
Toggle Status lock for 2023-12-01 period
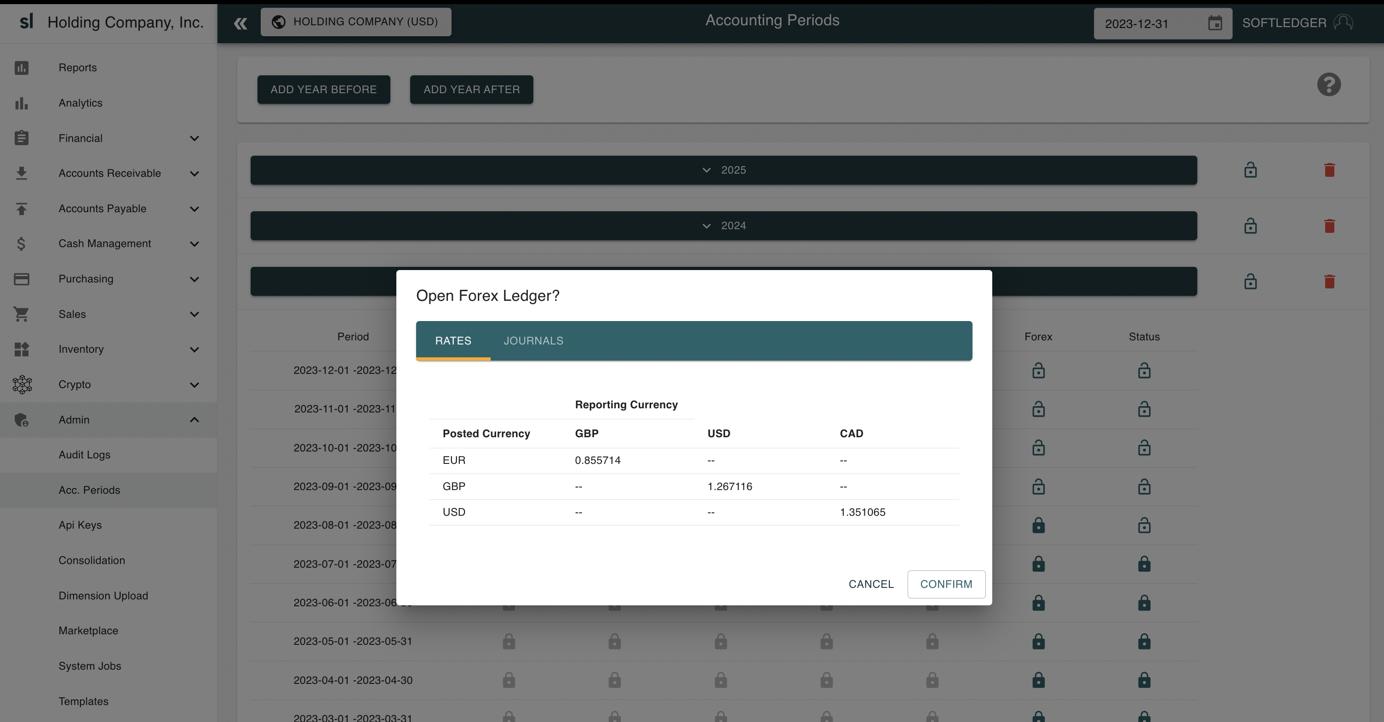coord(1144,370)
